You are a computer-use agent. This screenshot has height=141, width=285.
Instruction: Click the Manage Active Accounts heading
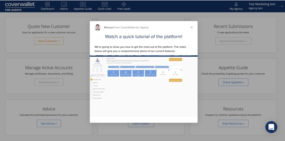[49, 68]
